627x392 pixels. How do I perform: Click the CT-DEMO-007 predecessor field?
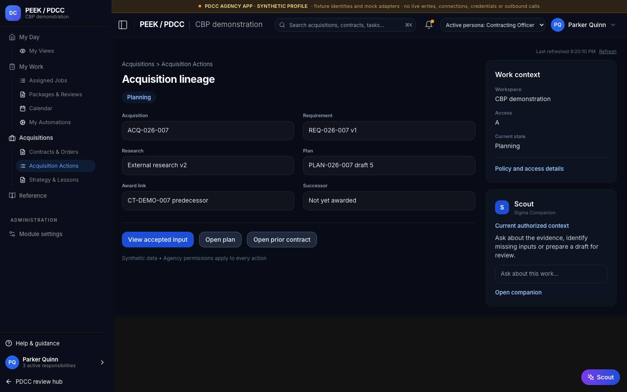tap(208, 201)
